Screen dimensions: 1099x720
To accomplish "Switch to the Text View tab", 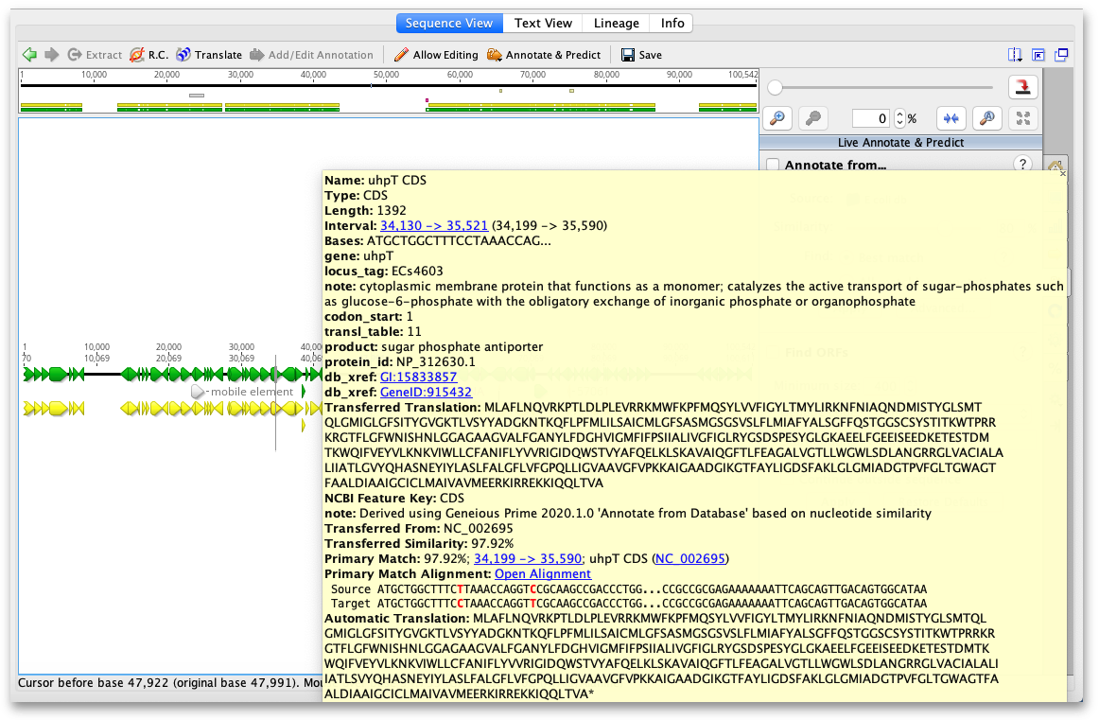I will [543, 23].
